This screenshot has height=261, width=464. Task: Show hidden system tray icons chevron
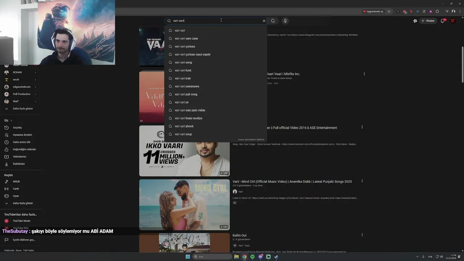click(417, 257)
